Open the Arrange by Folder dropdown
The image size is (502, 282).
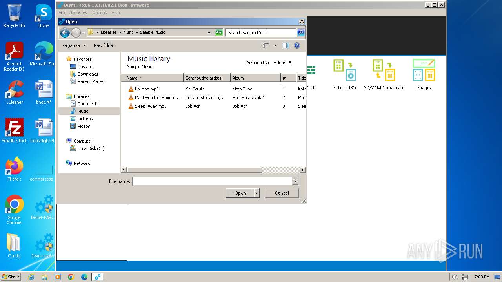pyautogui.click(x=282, y=63)
